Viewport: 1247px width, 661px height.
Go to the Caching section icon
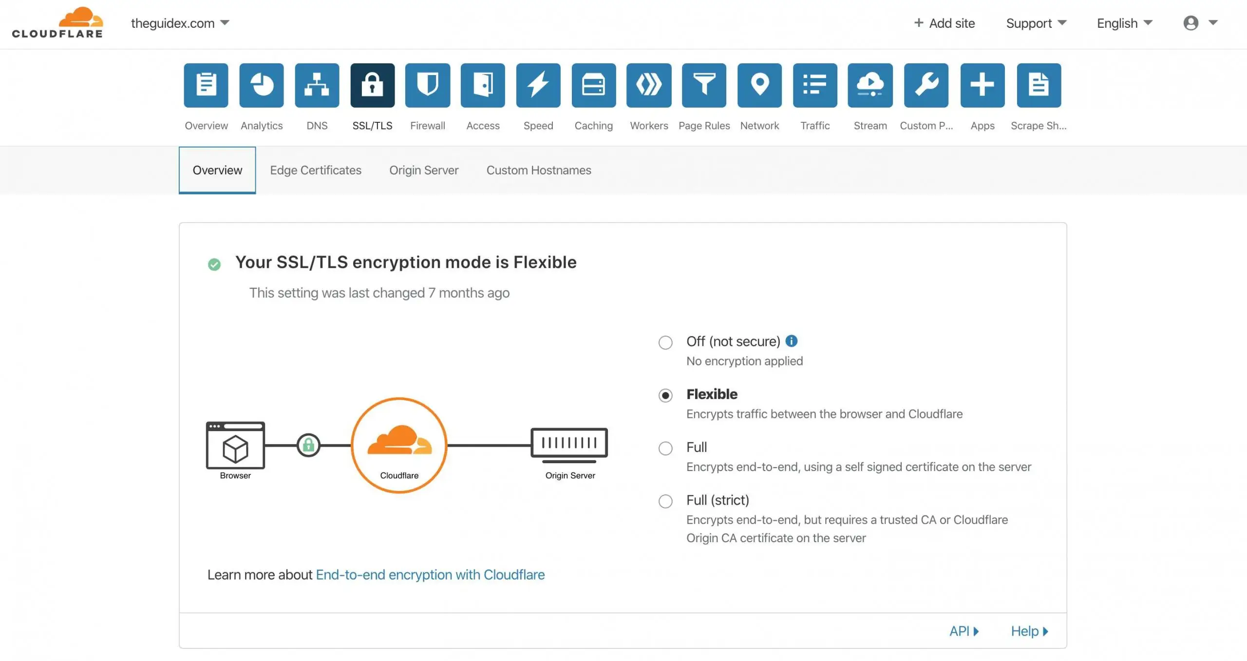tap(593, 85)
